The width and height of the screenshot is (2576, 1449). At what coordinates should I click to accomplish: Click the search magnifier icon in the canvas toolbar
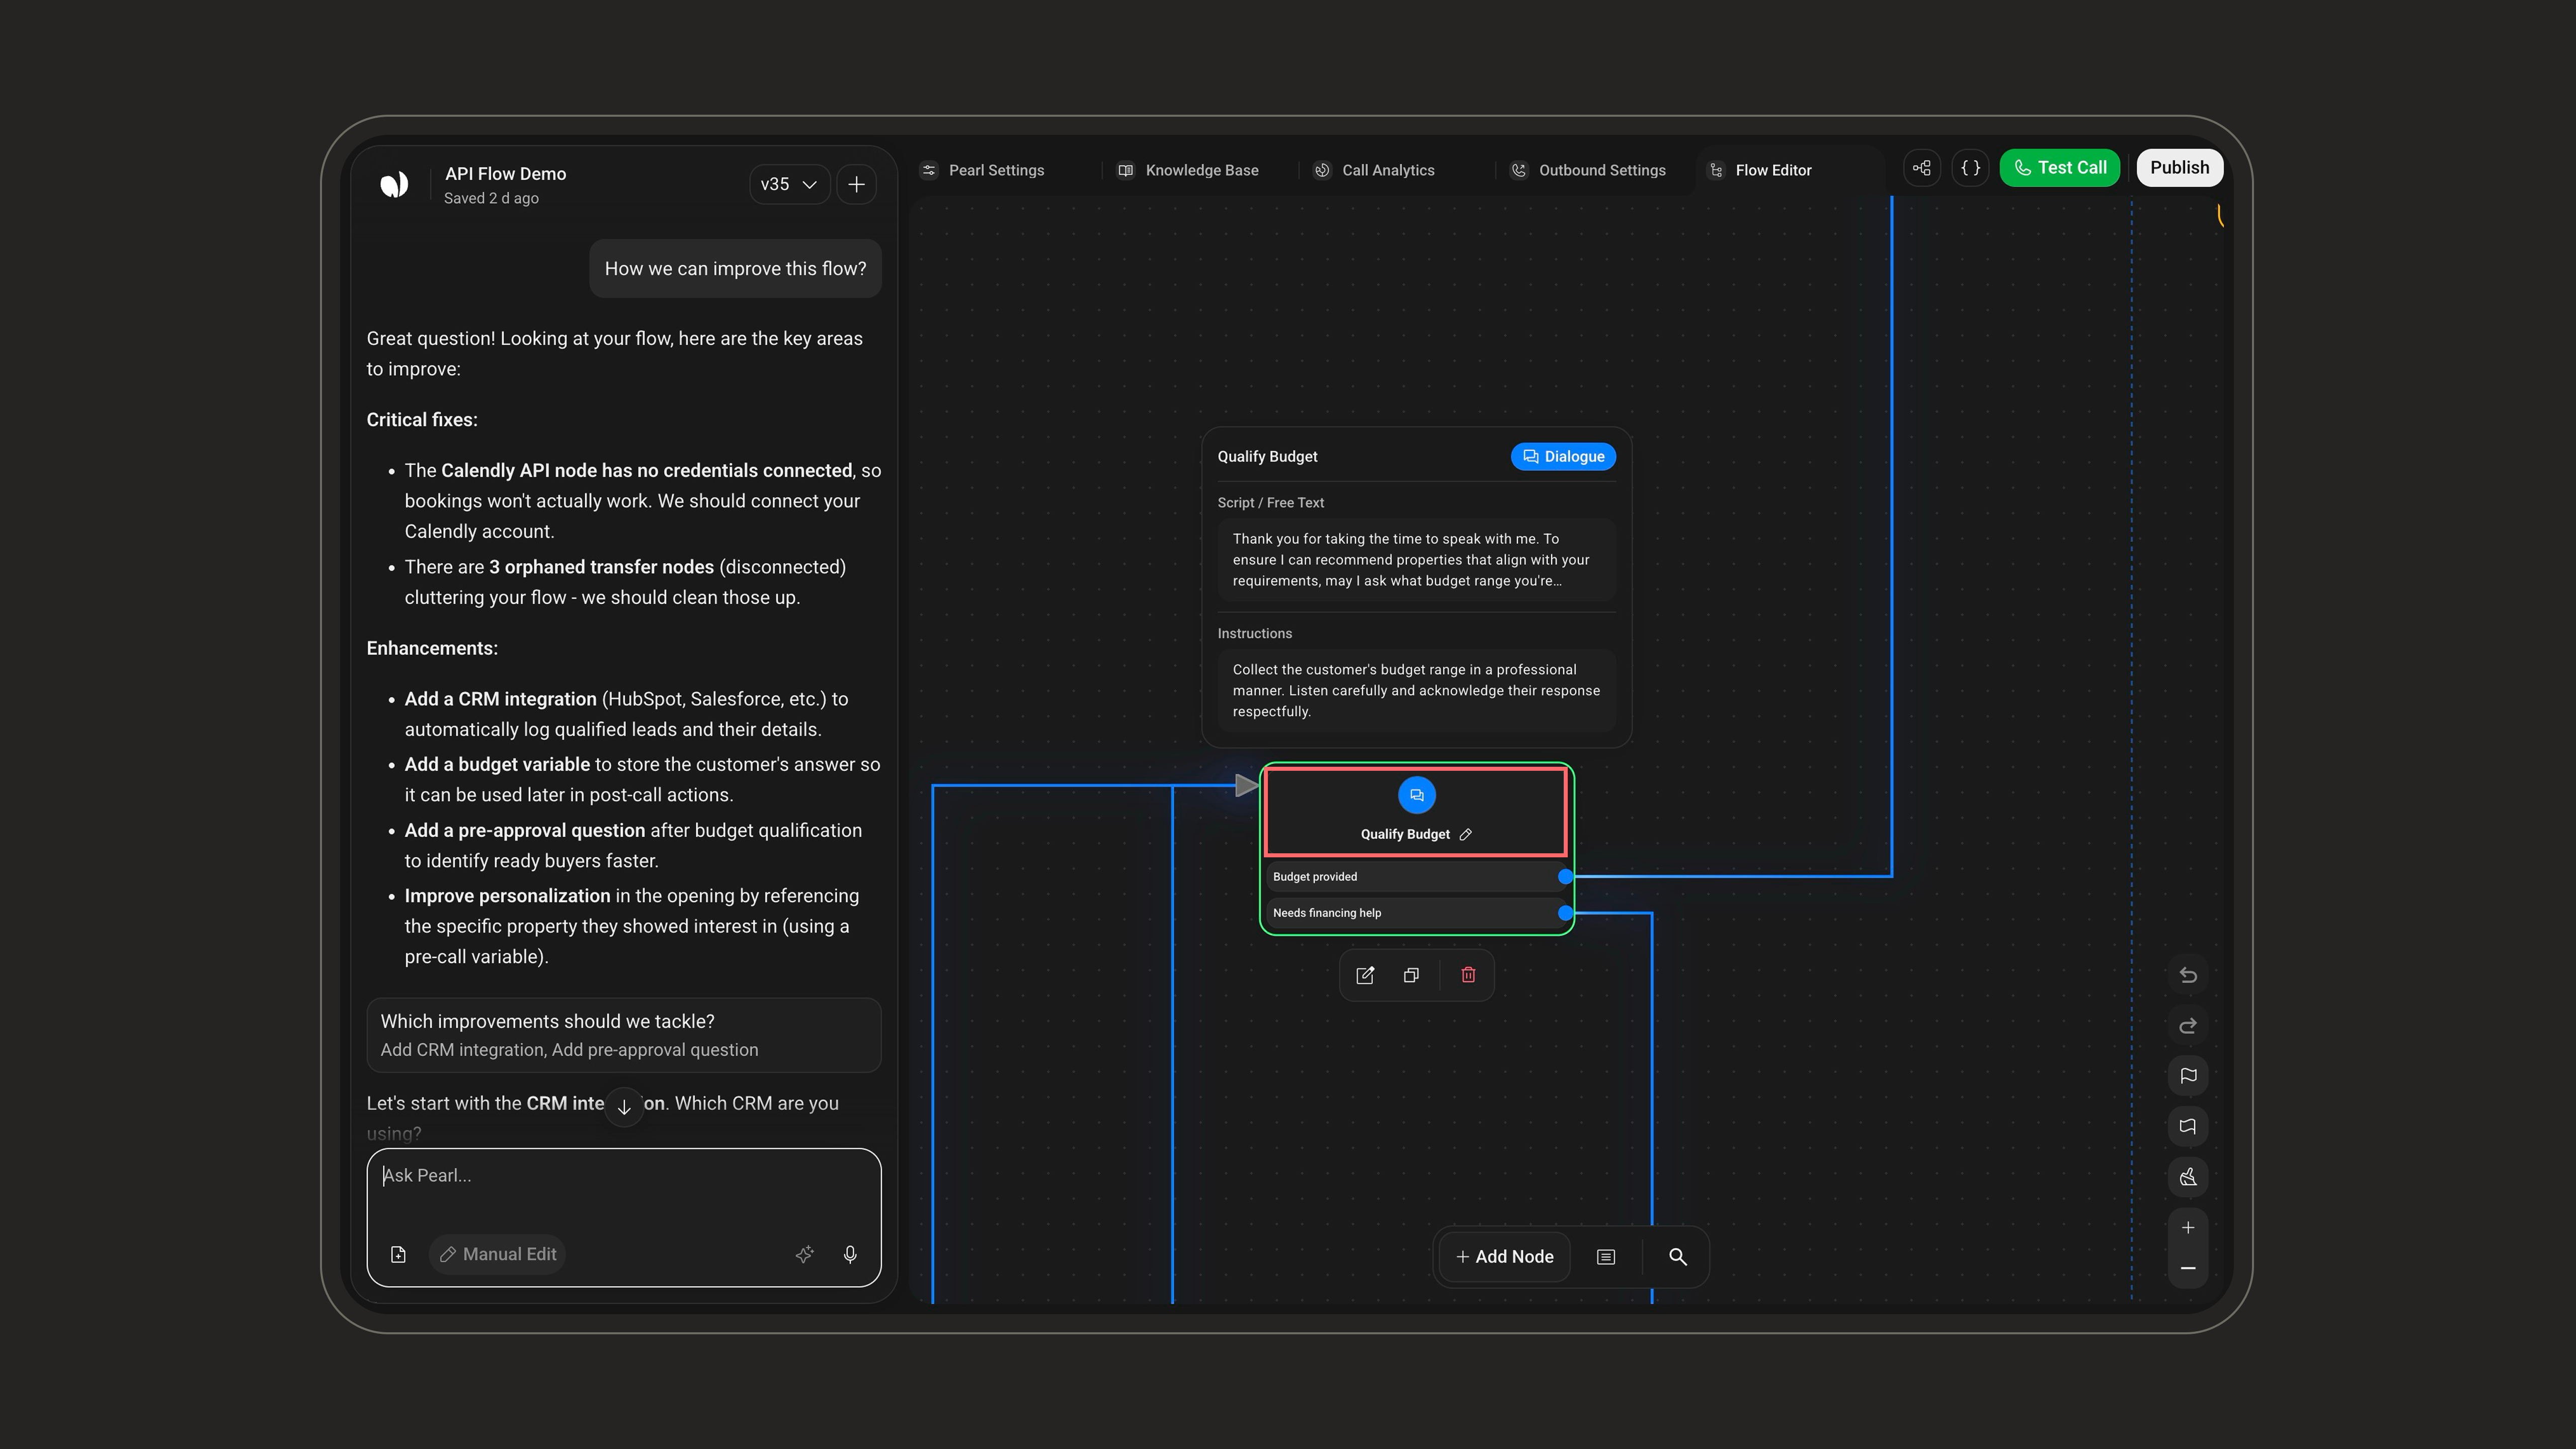coord(1678,1257)
